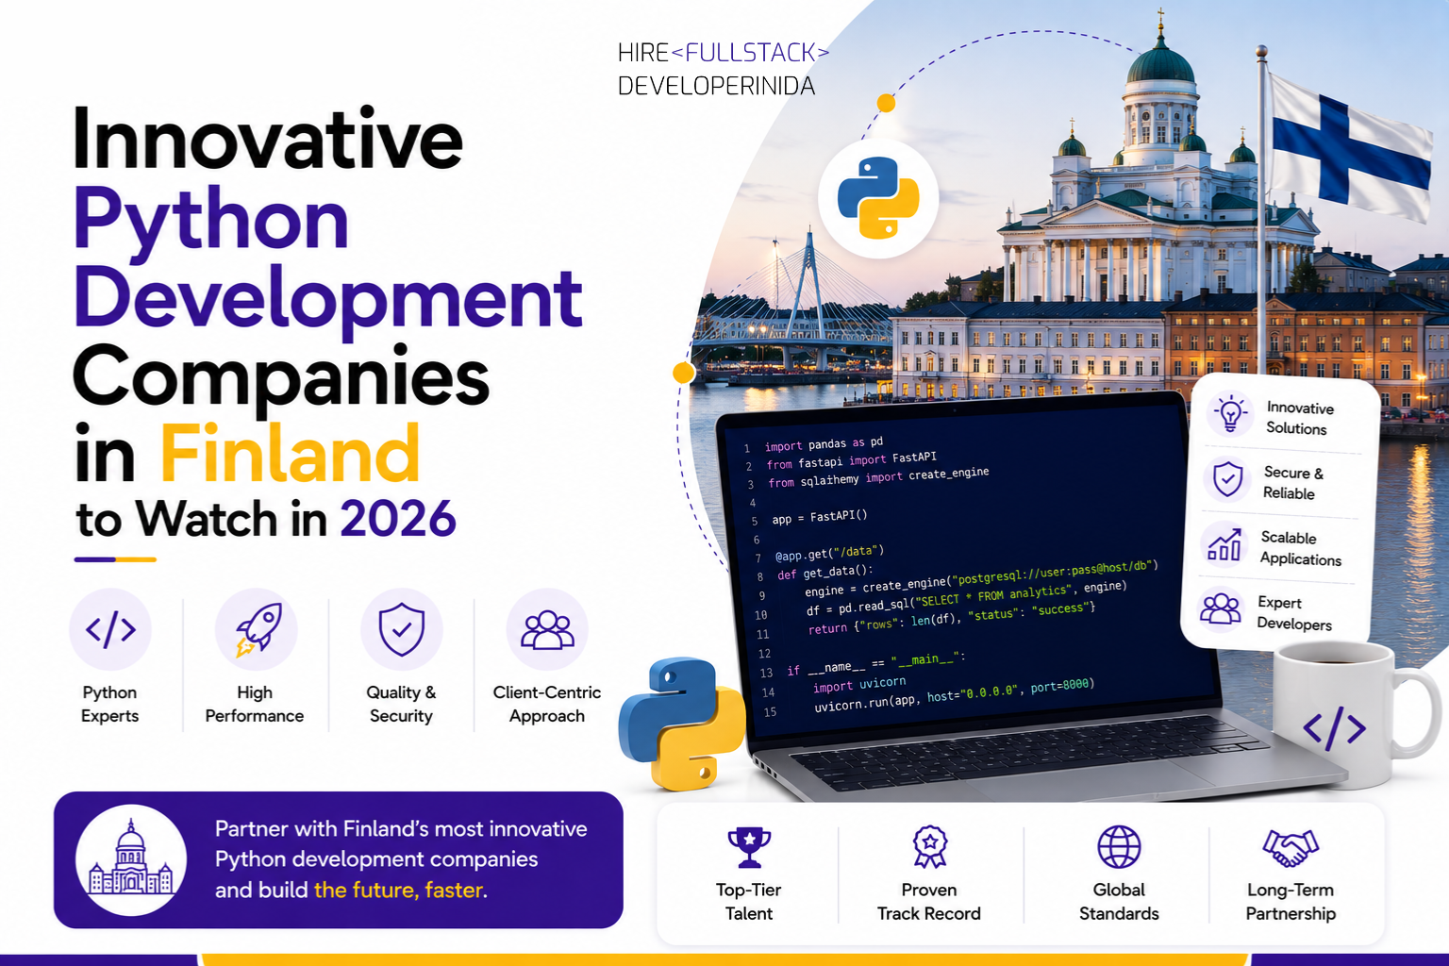The width and height of the screenshot is (1449, 966).
Task: Click the HIRE<FULLSTACK> logo text
Action: [724, 53]
